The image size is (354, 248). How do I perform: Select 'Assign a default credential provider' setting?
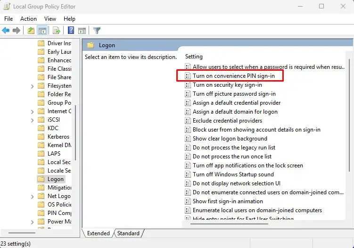233,103
